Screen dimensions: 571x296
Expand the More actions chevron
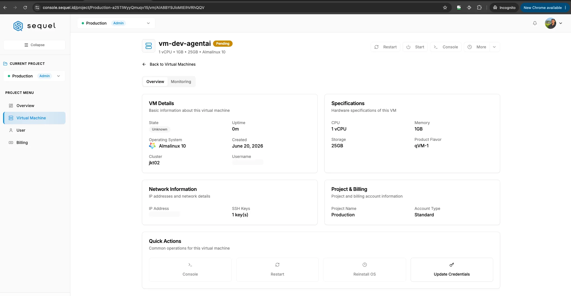494,47
